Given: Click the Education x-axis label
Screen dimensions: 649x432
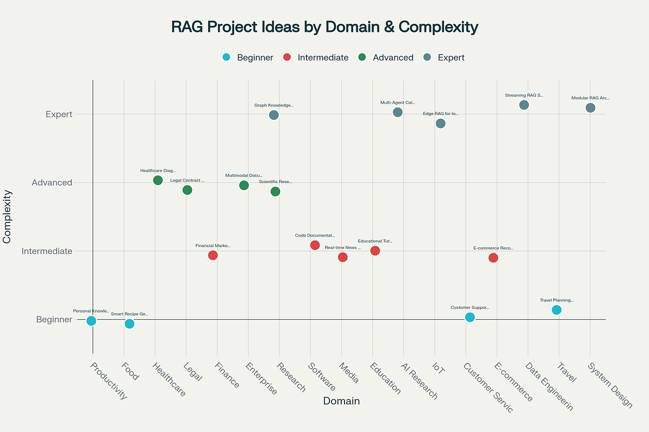Looking at the screenshot, I should point(385,378).
